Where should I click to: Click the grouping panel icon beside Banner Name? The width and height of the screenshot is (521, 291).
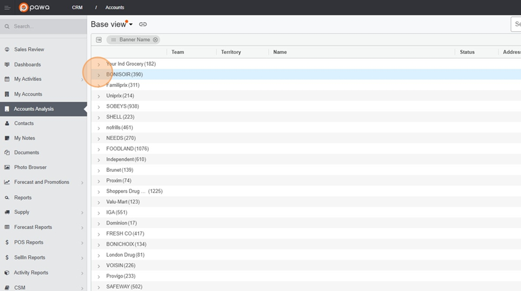(98, 40)
